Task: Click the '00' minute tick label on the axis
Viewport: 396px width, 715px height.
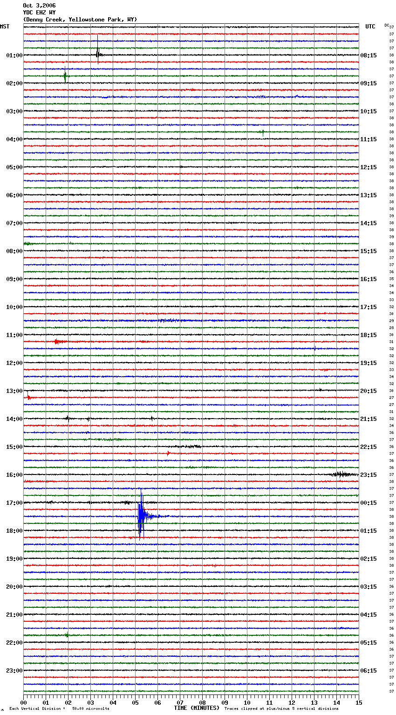Action: 24,702
